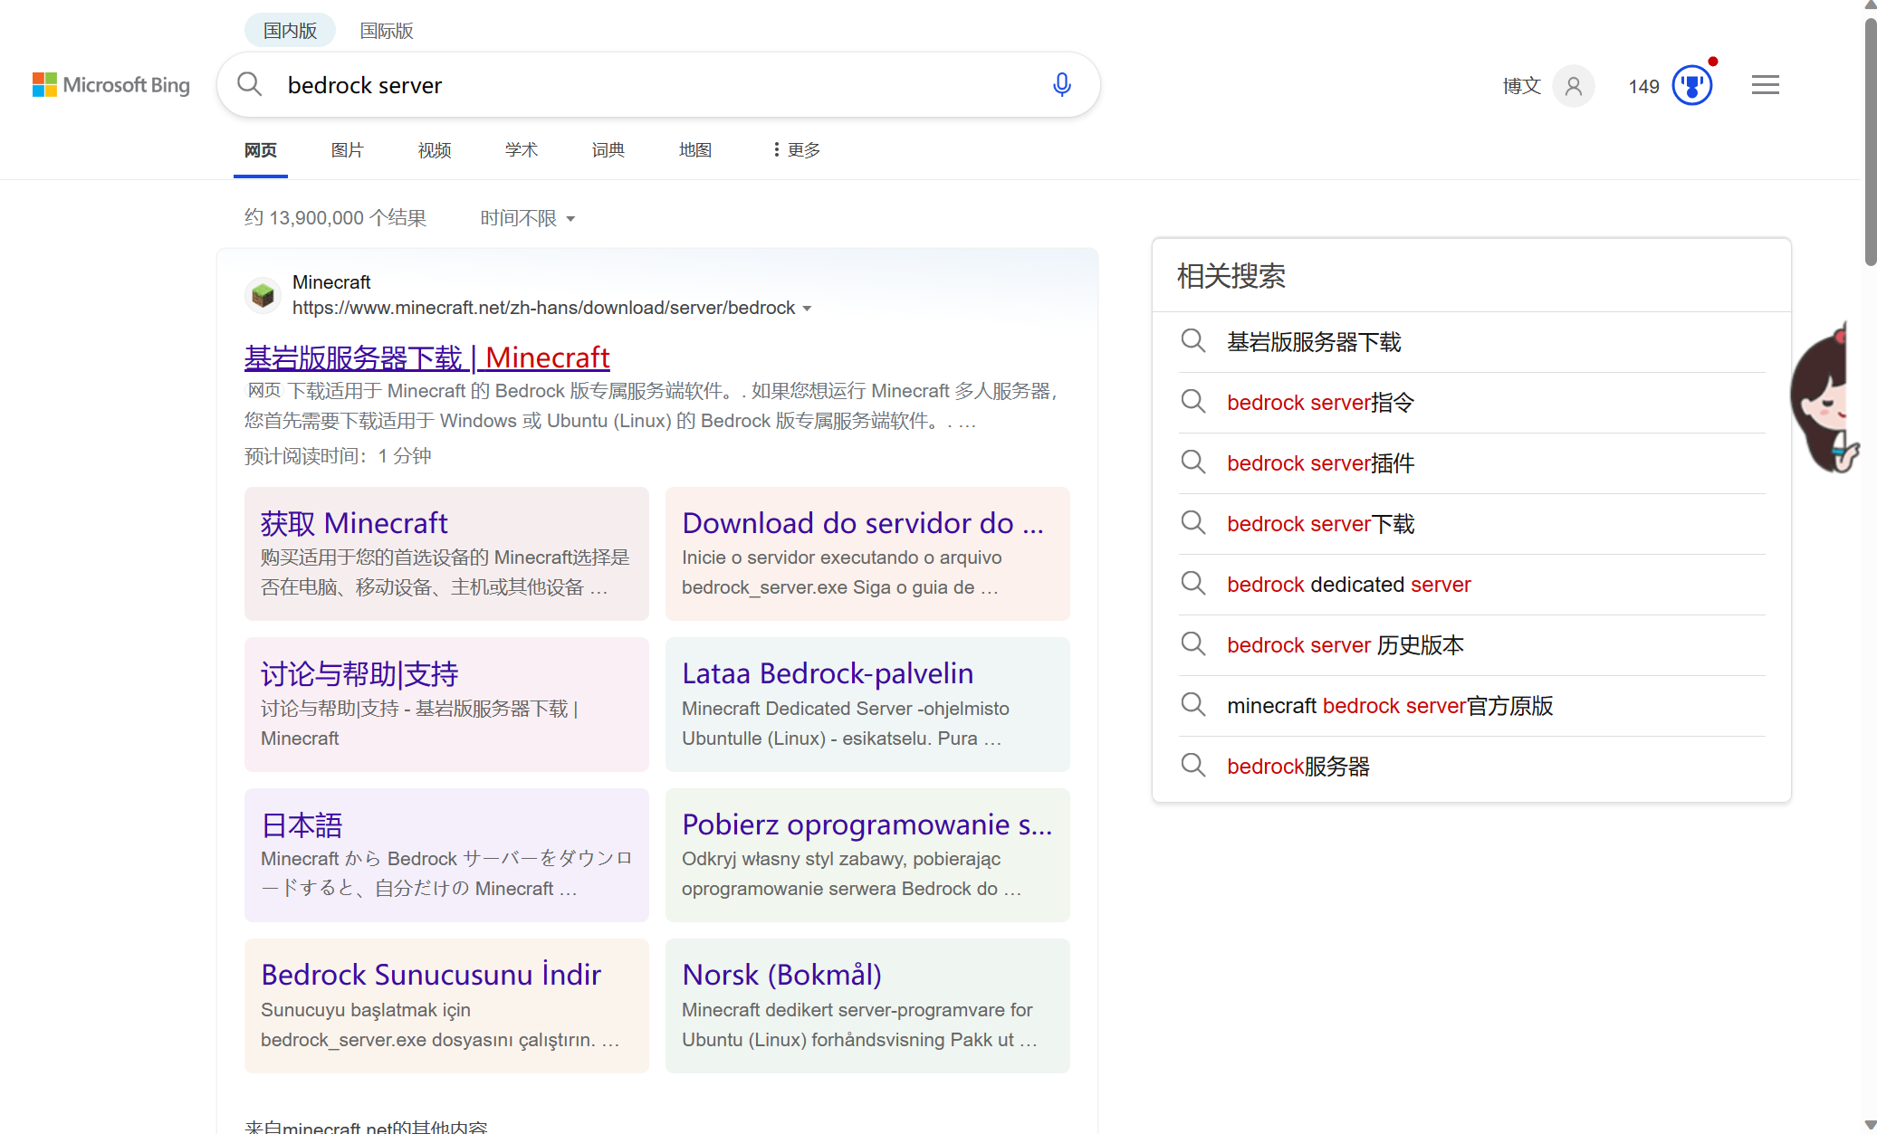Click the red notification dot on the rewards badge

coord(1712,62)
